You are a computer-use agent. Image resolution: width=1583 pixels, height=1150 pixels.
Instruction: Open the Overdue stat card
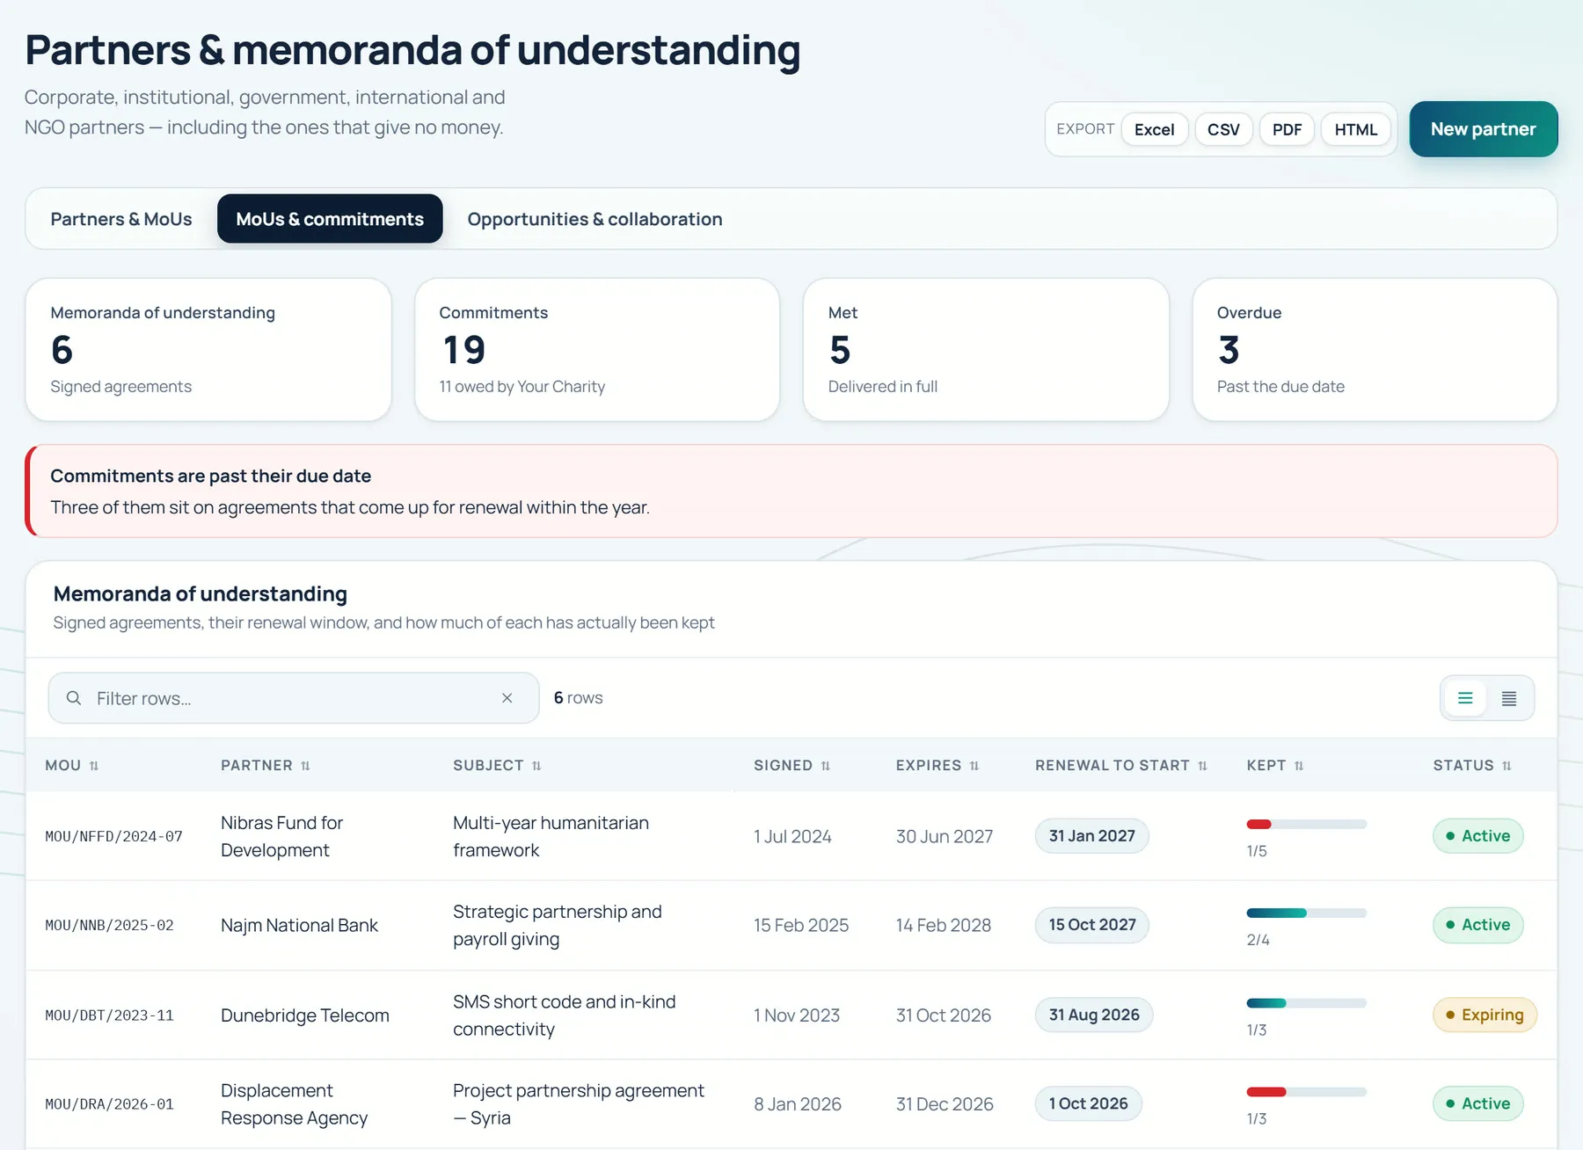1375,350
